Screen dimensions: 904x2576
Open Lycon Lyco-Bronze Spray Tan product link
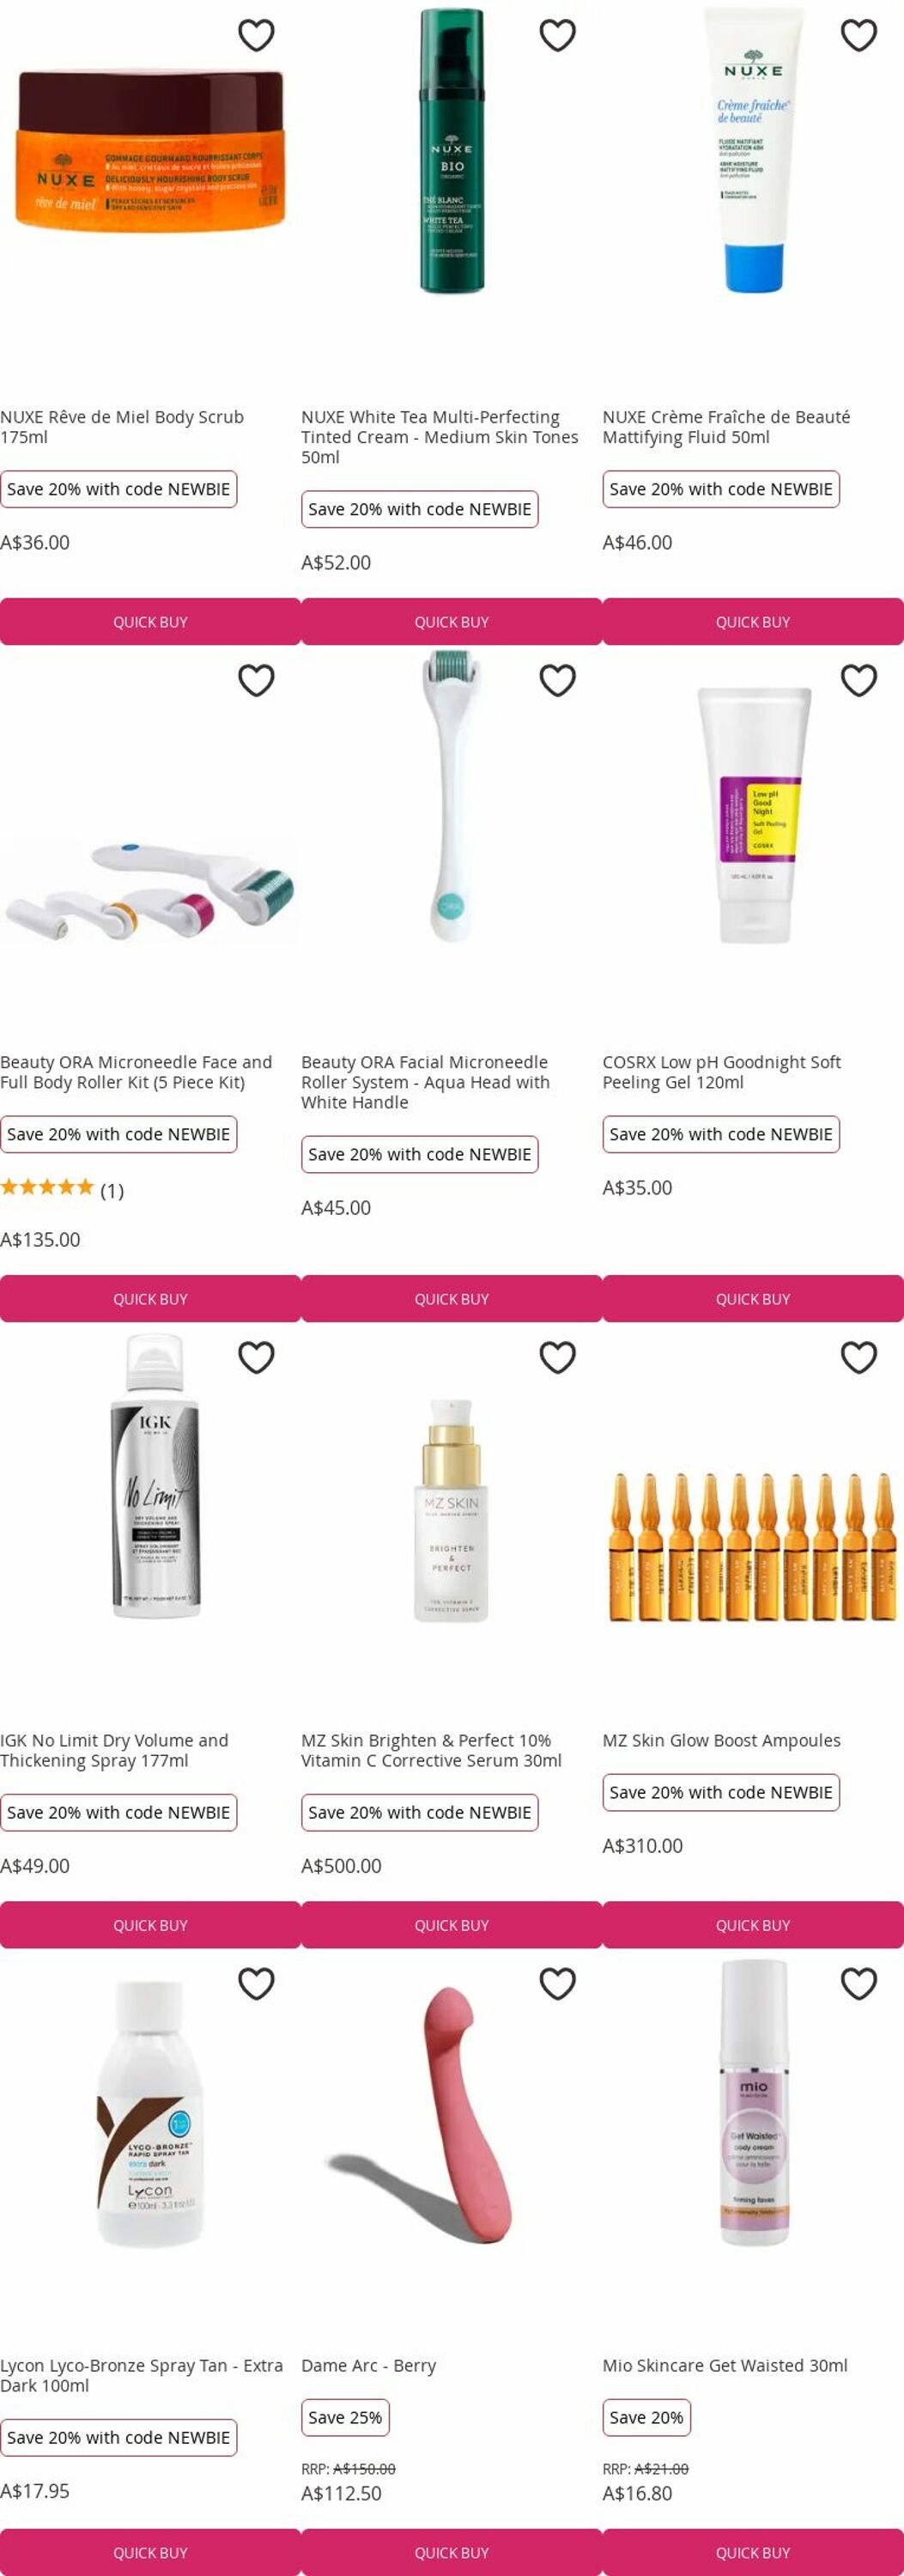click(142, 2375)
